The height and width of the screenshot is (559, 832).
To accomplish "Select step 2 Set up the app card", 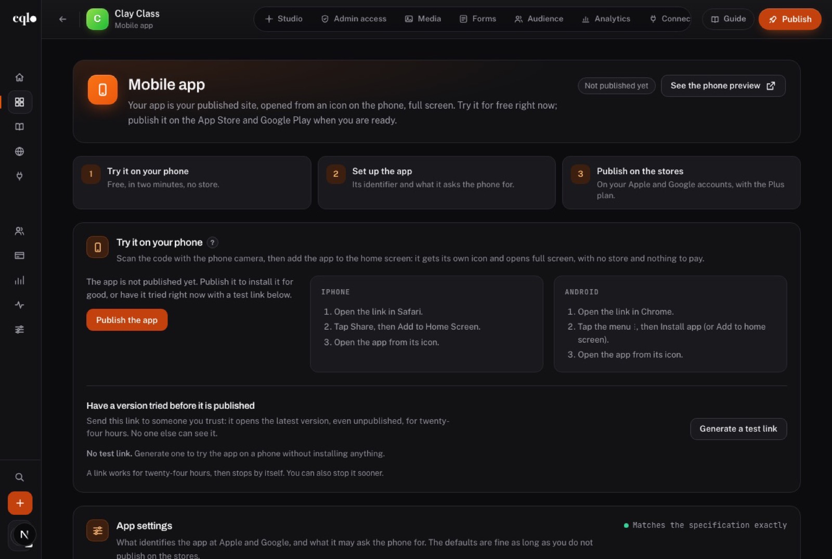I will 437,183.
